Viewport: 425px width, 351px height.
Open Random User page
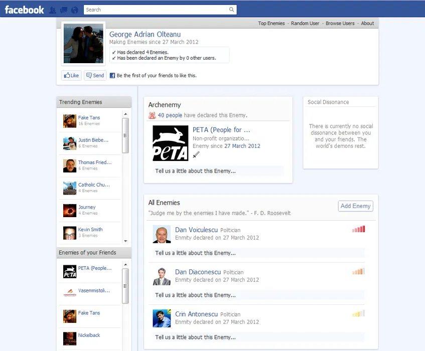(305, 23)
